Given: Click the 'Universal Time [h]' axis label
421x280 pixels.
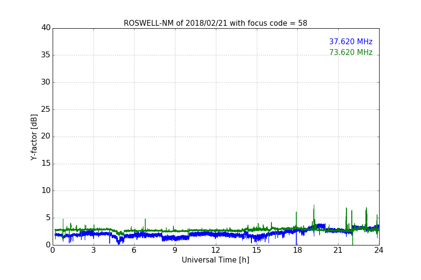Looking at the screenshot, I should pyautogui.click(x=215, y=260).
